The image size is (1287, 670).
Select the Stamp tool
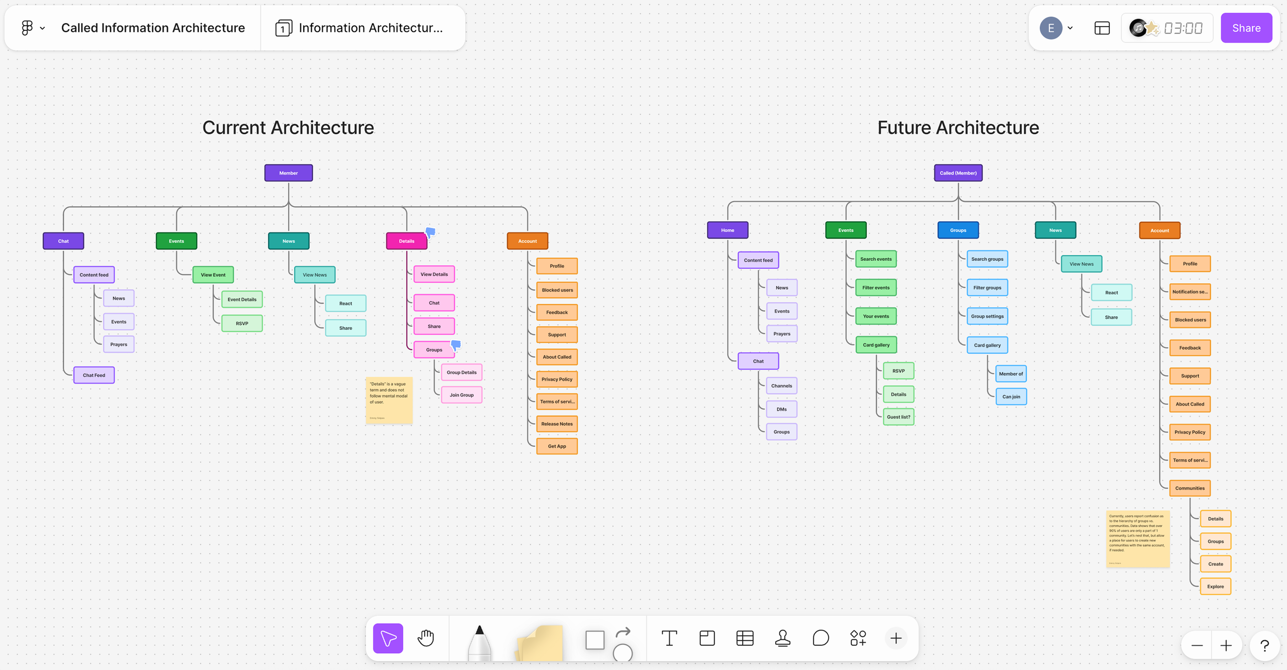(782, 638)
